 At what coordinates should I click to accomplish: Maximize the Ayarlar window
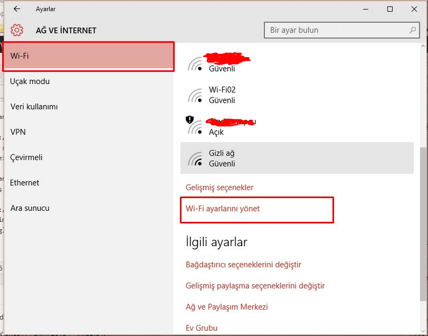390,9
